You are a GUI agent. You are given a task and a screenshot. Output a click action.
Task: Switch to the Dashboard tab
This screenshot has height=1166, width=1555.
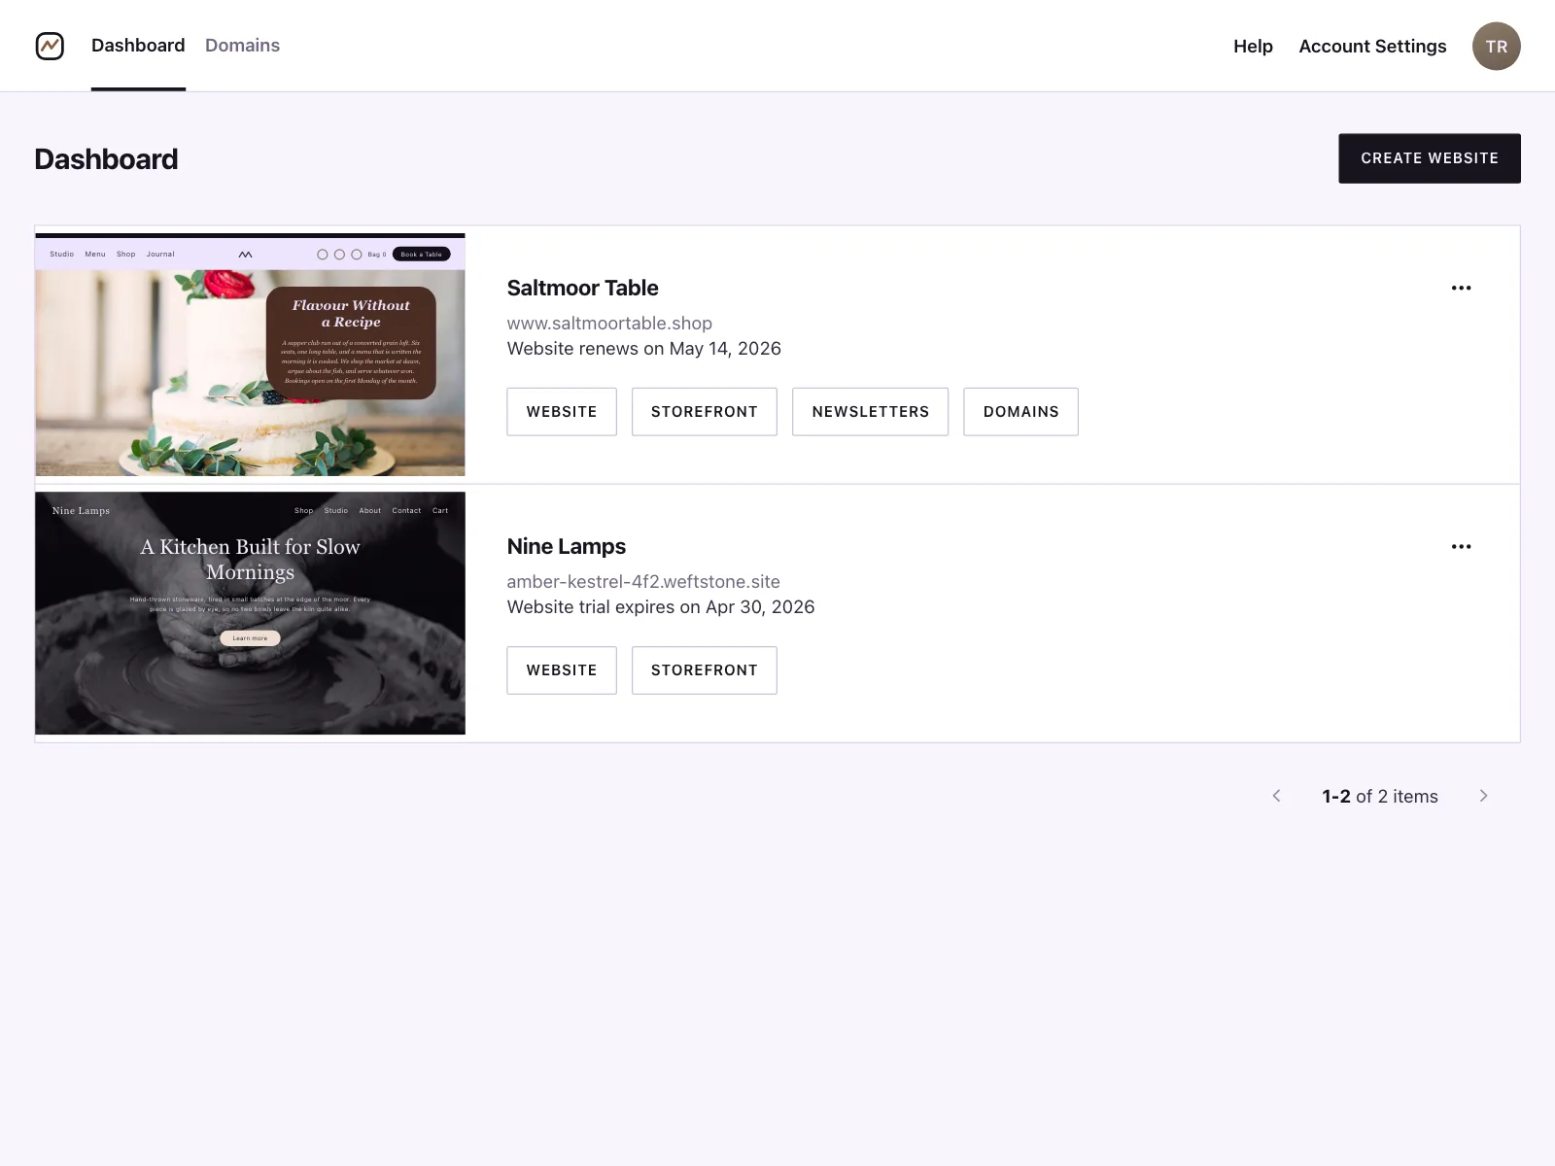(x=138, y=46)
